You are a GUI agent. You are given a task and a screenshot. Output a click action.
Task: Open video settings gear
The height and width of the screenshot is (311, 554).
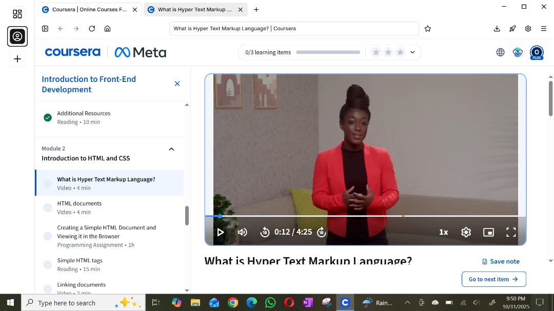(466, 232)
